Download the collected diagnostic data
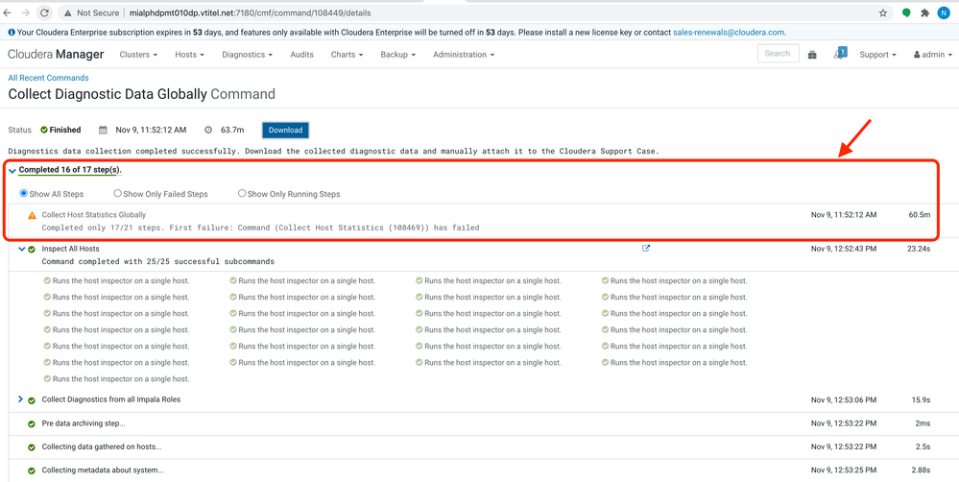 point(286,131)
